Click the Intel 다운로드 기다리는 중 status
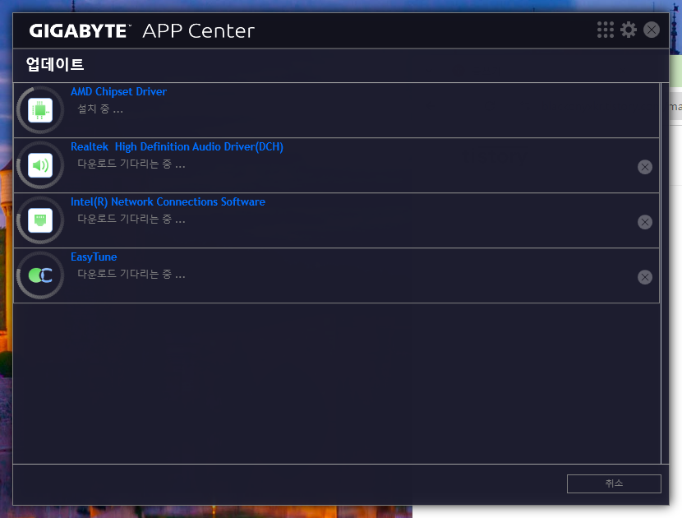 [x=131, y=219]
